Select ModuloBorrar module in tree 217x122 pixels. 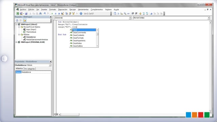[31, 37]
